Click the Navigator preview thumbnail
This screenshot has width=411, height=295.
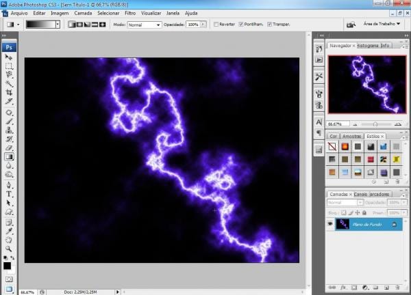coord(367,85)
